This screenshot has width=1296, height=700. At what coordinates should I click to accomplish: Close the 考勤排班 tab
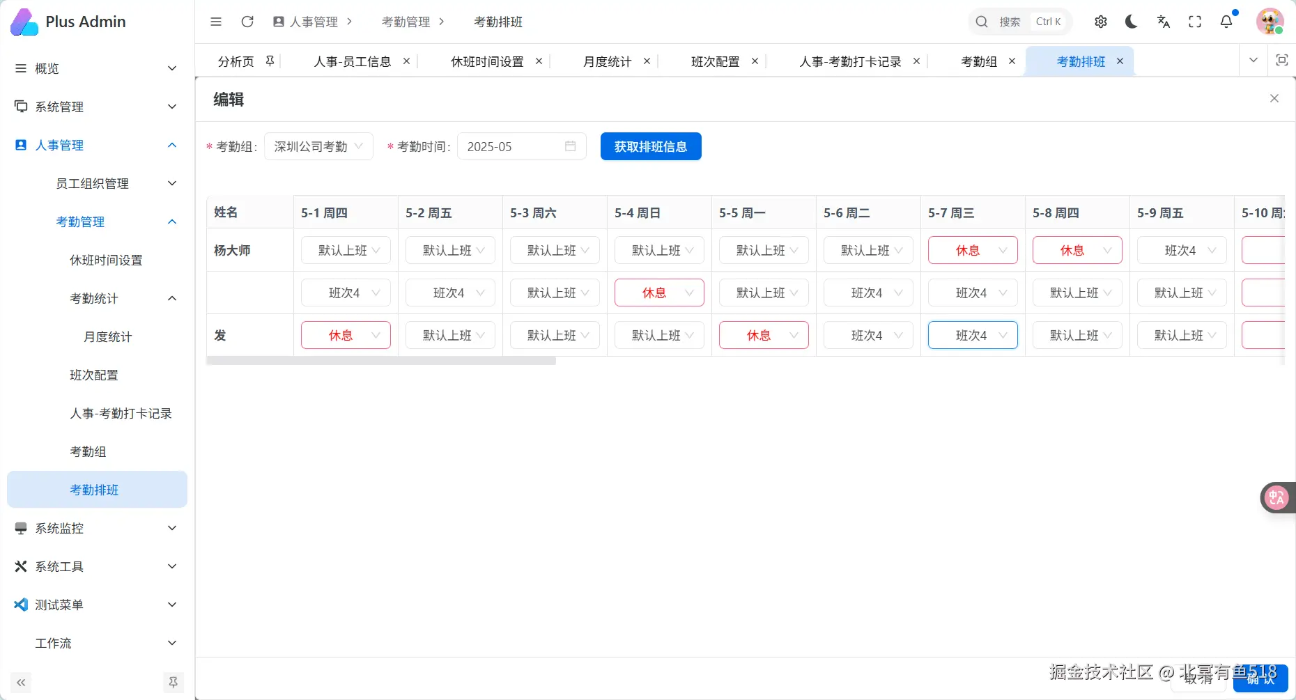click(x=1120, y=61)
